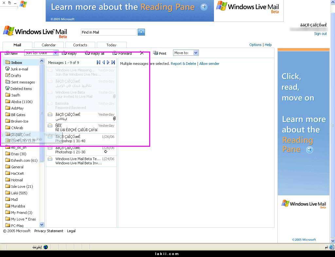Open the Windows Live Mail Beta Te... message
This screenshot has height=257, width=335.
point(81,161)
